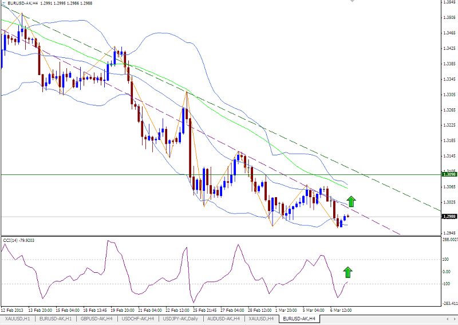This screenshot has width=458, height=325.
Task: Open the EURUSD-AK,H1 chart tab
Action: coord(54,318)
